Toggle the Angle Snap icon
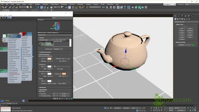199x112 pixels. 77,7
